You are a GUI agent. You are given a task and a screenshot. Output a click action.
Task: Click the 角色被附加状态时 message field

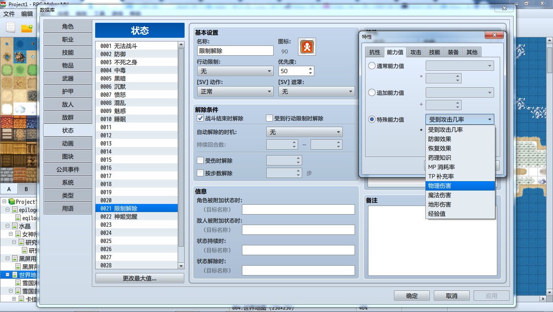(298, 210)
